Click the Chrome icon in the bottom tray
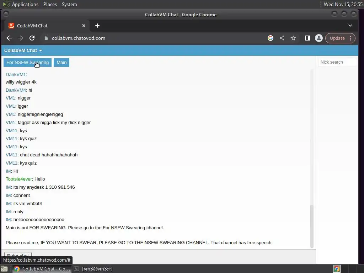 [337, 269]
